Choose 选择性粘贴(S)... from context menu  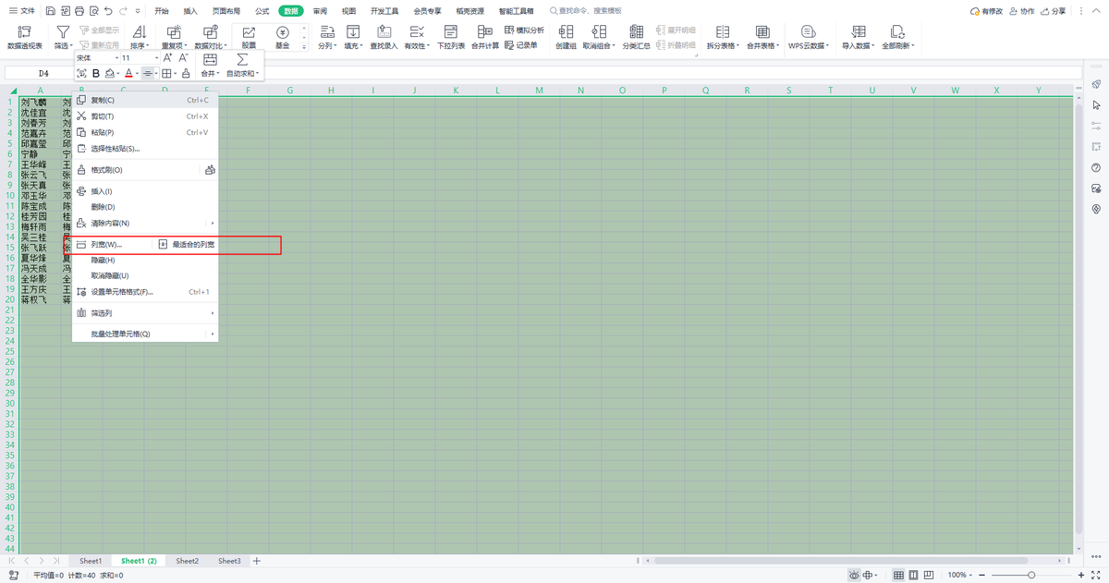tap(145, 148)
